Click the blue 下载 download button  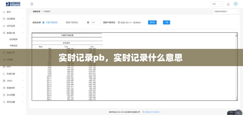point(166,22)
